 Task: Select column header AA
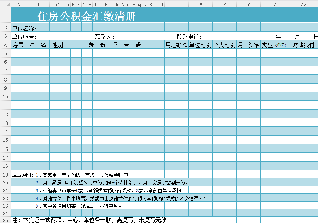(303, 4)
